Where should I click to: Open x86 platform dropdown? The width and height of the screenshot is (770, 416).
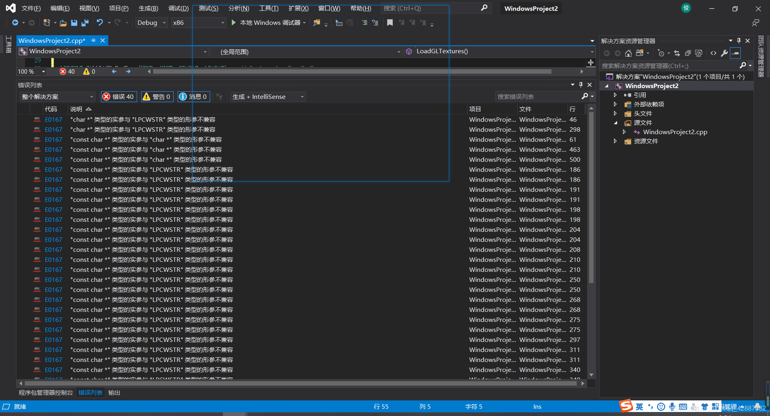tap(199, 23)
